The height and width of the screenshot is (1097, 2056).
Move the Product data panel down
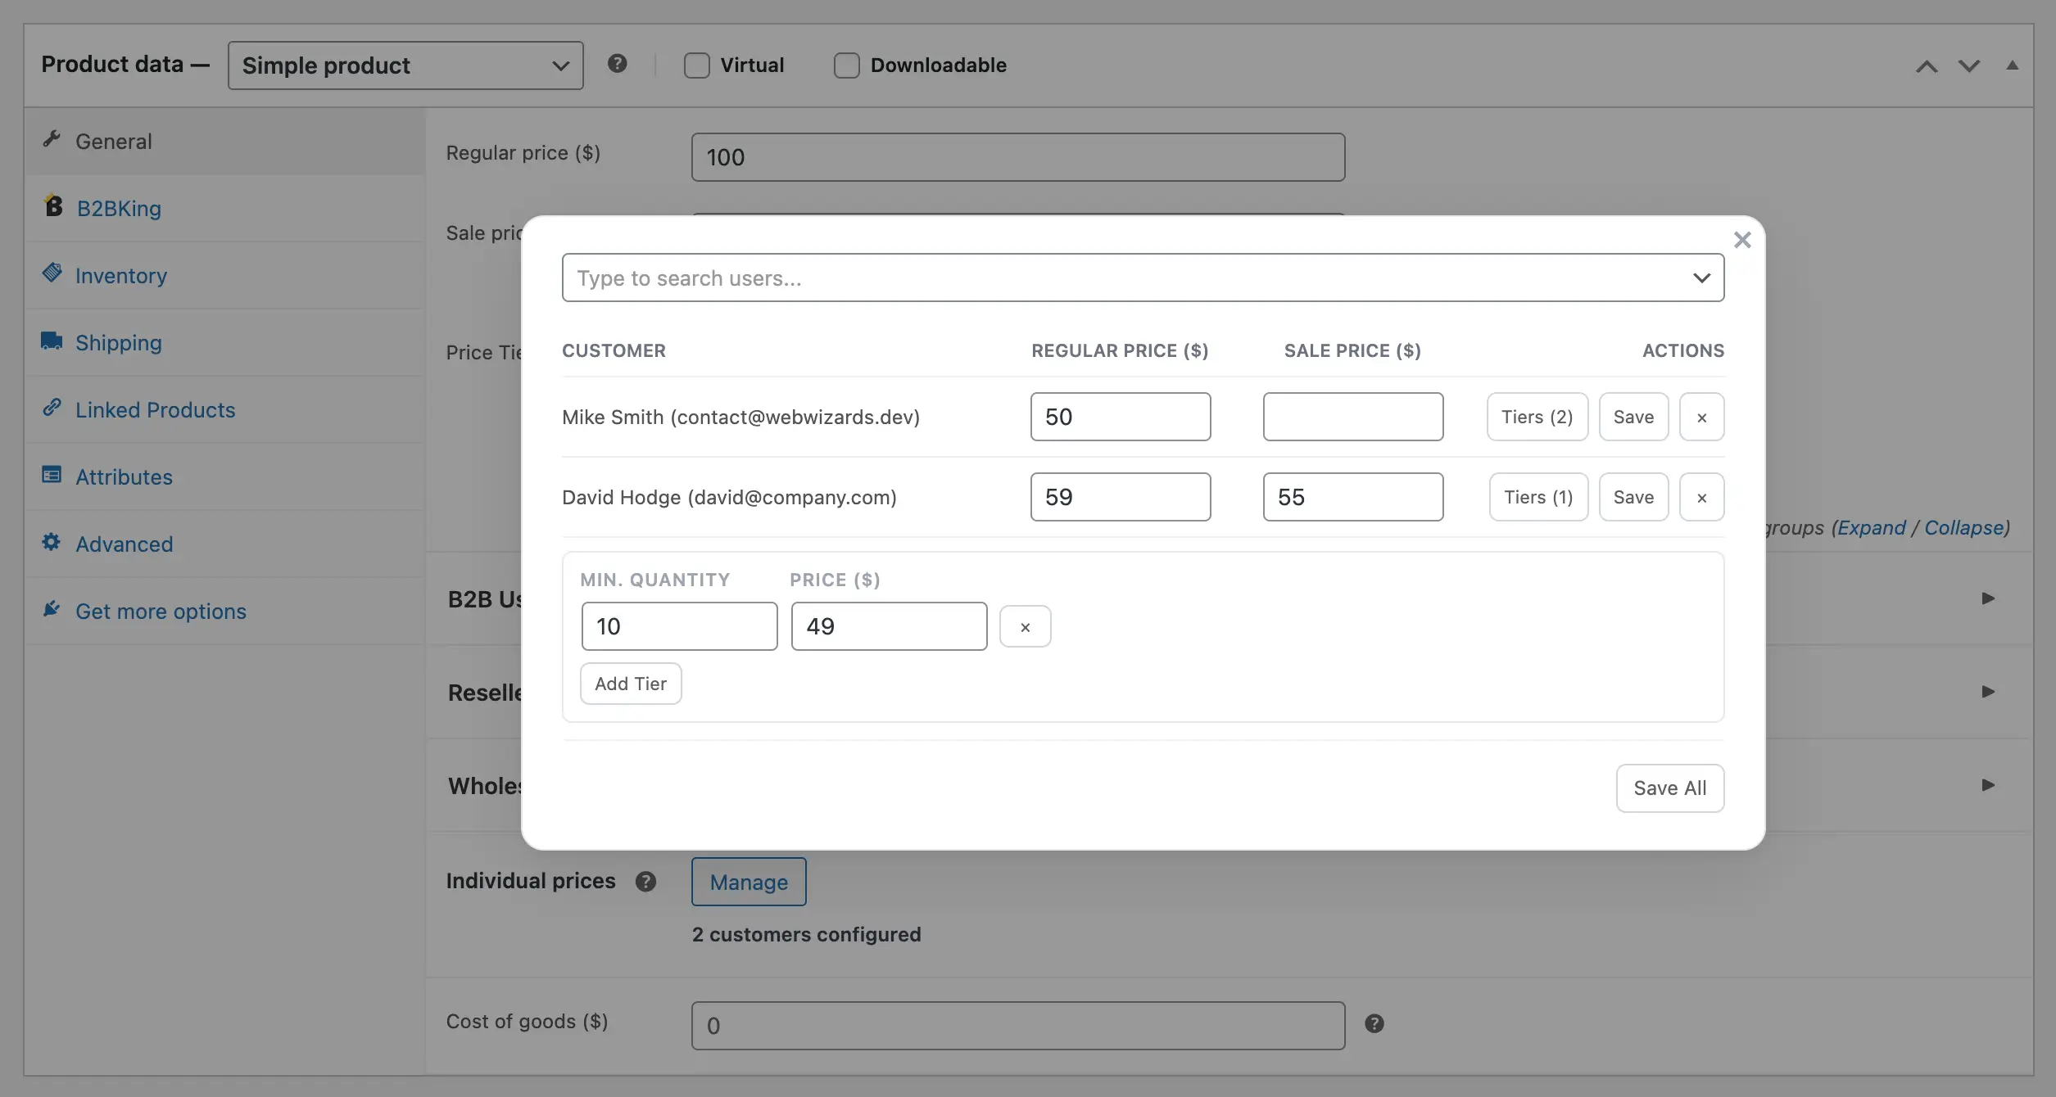1968,66
